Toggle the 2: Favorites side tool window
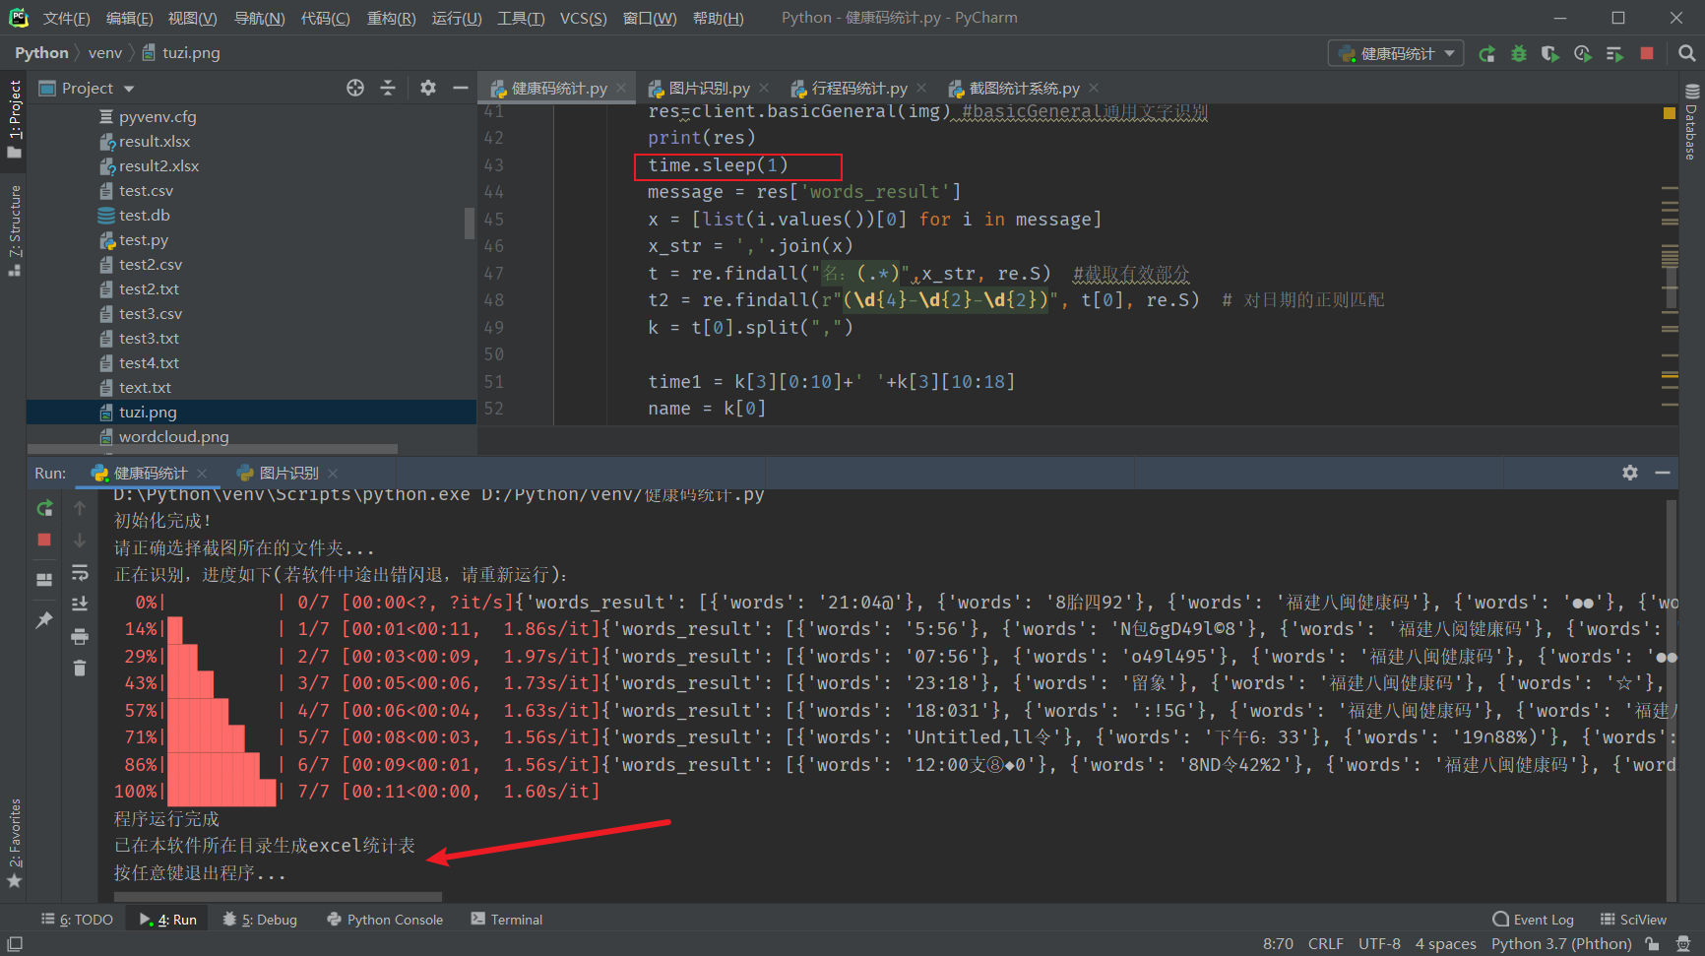 coord(14,843)
